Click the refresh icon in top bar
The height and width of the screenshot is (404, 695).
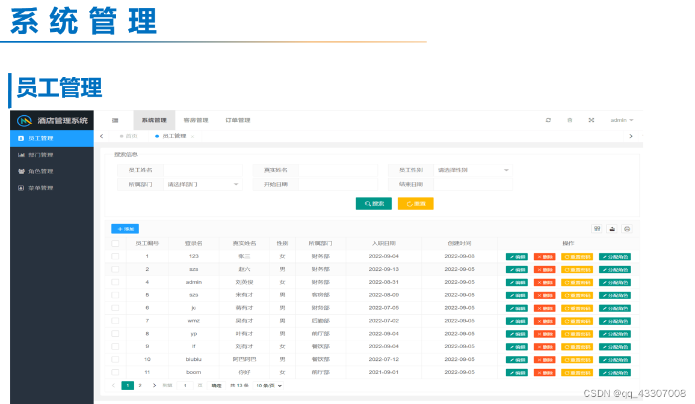click(x=548, y=120)
